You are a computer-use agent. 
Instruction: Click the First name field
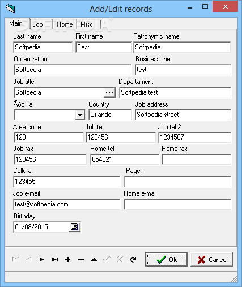click(104, 47)
